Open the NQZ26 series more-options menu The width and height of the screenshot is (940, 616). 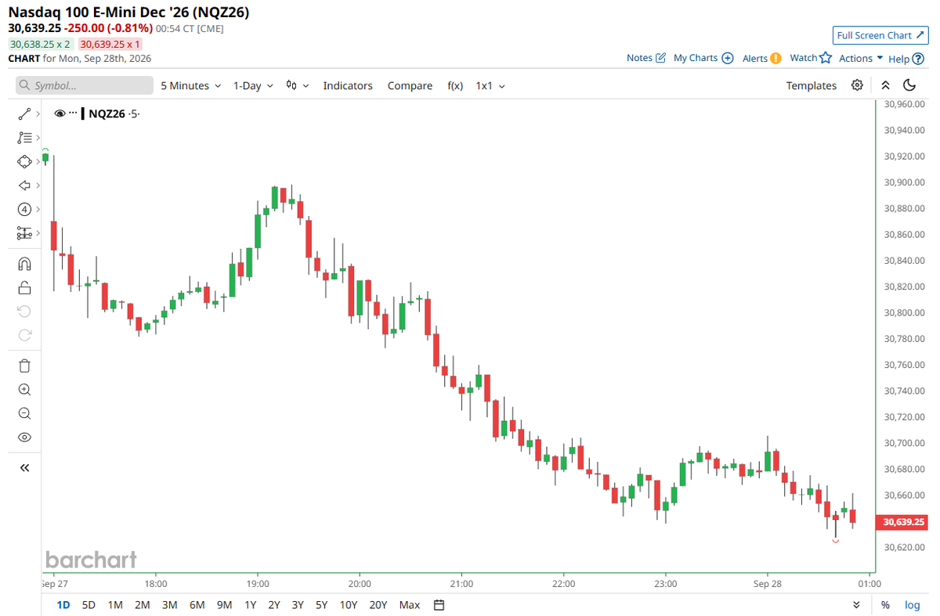pyautogui.click(x=74, y=113)
